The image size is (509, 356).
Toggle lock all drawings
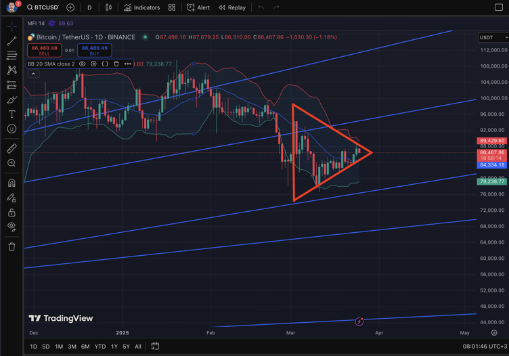tap(12, 213)
